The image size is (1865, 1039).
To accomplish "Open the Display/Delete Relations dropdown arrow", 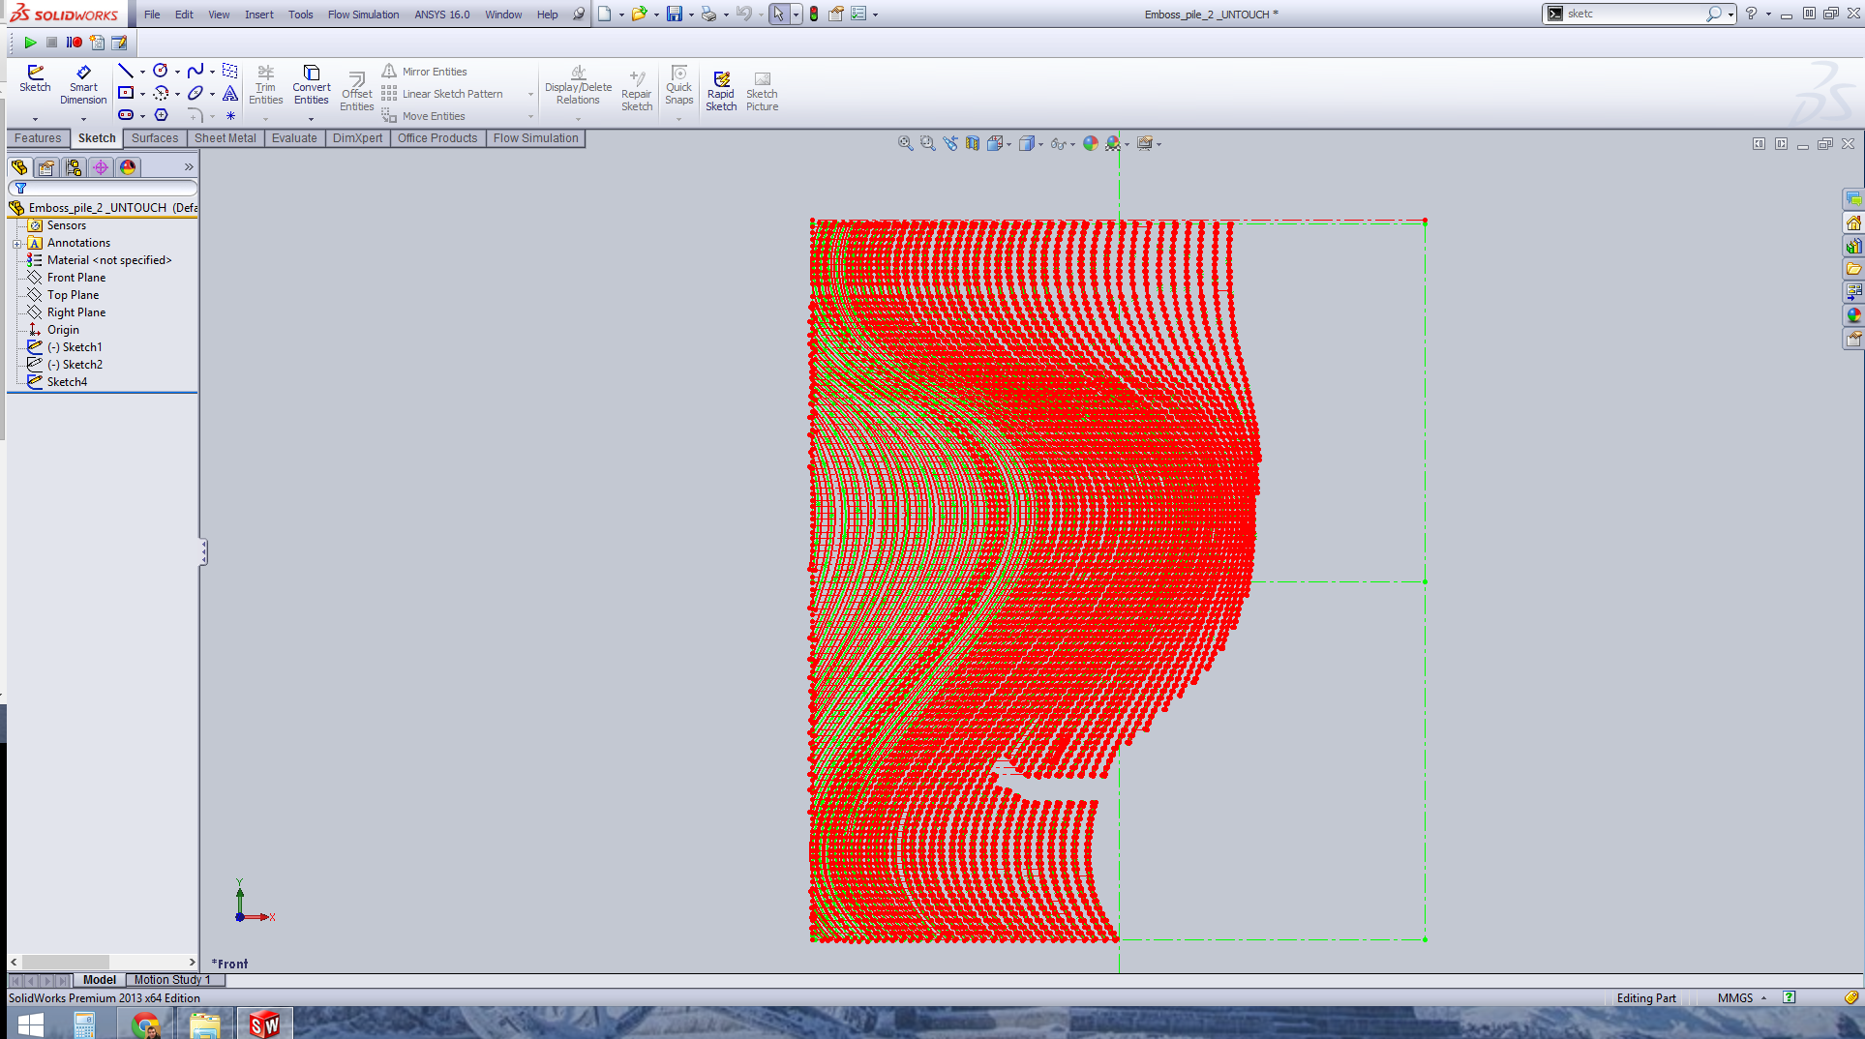I will pos(578,119).
